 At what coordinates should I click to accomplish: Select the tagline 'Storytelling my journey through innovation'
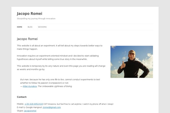tap(36, 19)
